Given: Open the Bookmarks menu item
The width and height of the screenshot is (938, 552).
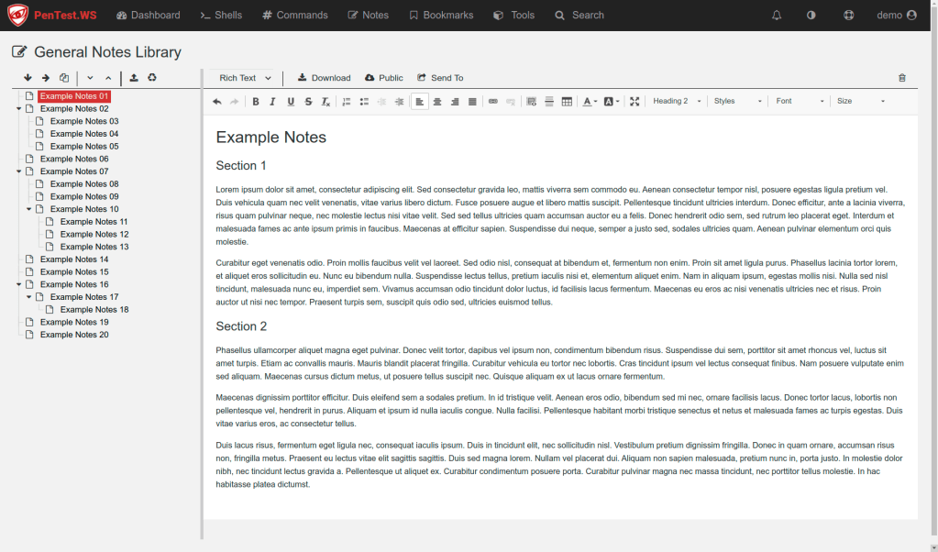Looking at the screenshot, I should click(441, 15).
